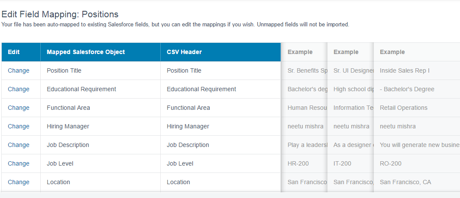Change the Functional Area field mapping

[19, 108]
